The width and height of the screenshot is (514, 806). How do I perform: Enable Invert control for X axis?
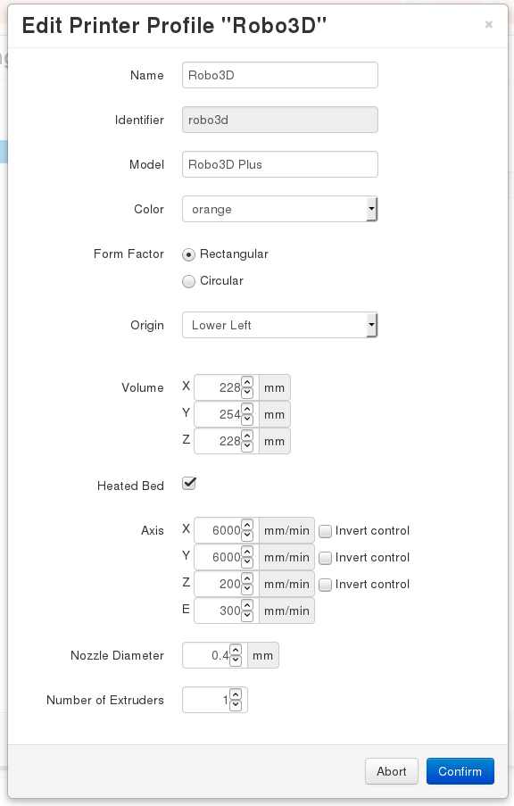coord(326,531)
